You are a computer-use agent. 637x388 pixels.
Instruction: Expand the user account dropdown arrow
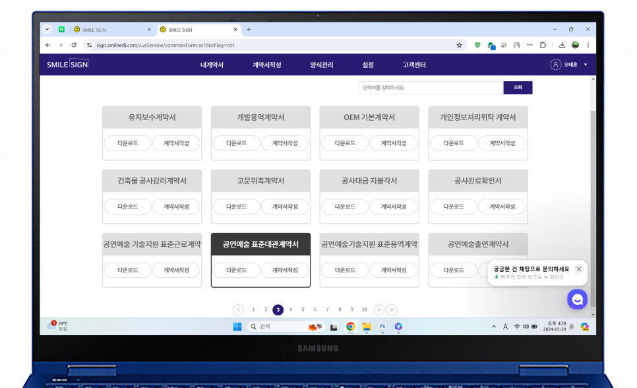point(586,65)
